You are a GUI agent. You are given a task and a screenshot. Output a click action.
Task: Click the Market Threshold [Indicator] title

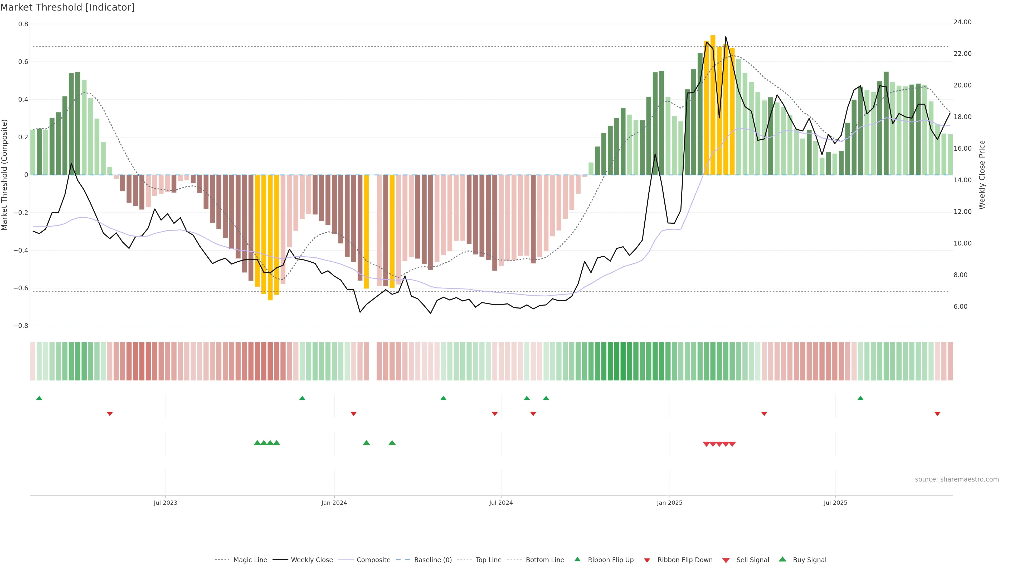coord(67,7)
